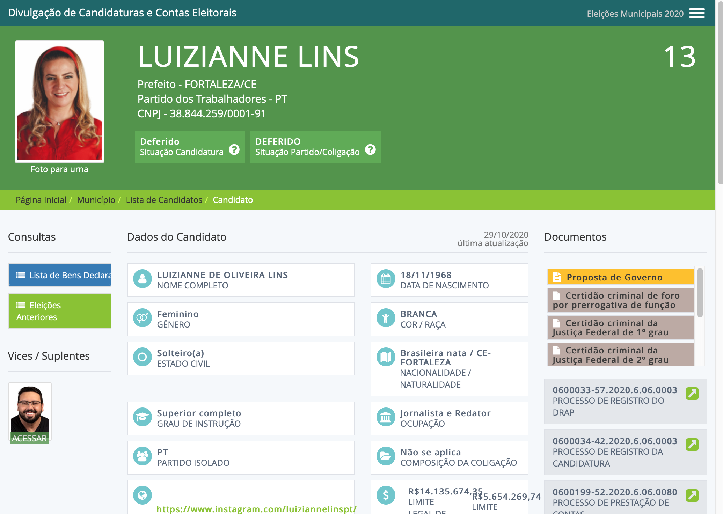723x514 pixels.
Task: Click Jornalista e Redator occupation text
Action: coord(445,413)
